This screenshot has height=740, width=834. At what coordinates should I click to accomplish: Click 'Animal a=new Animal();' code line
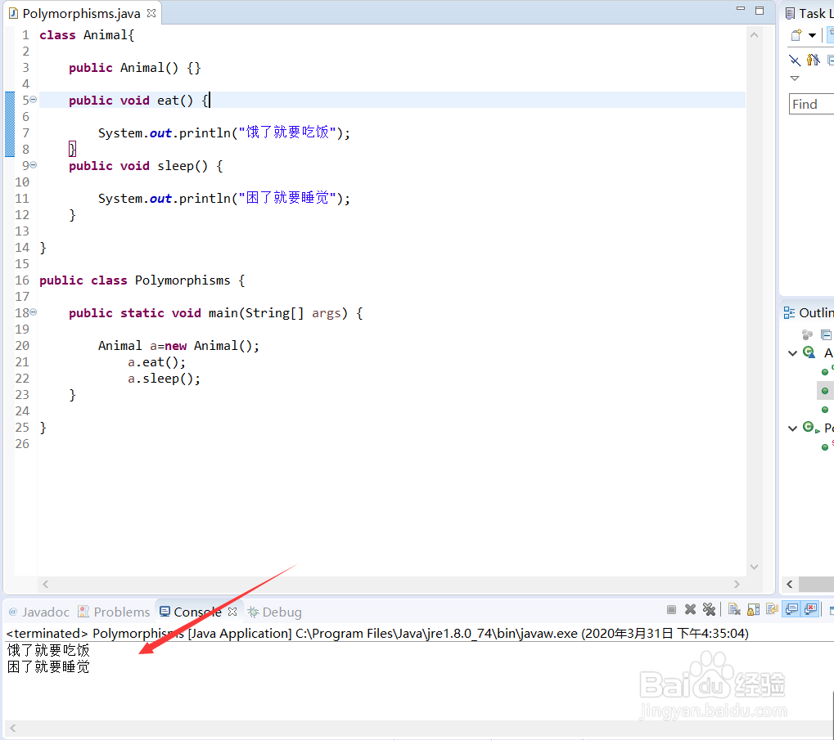pyautogui.click(x=178, y=346)
